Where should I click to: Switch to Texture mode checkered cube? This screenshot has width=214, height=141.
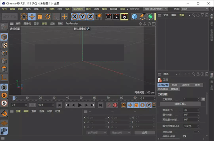(x=4, y=45)
